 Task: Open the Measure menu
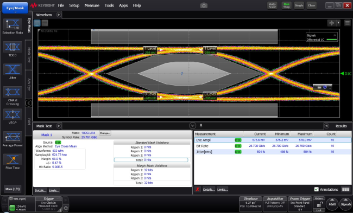pos(92,5)
